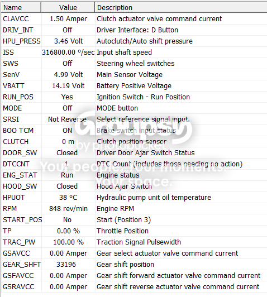Click the 4.99 Volt value
Screen dimensions: 267x297
pos(68,75)
